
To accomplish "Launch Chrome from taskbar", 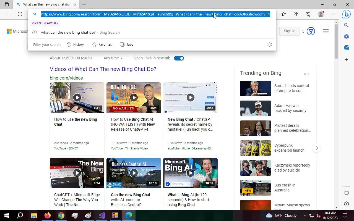I will point(61,215).
